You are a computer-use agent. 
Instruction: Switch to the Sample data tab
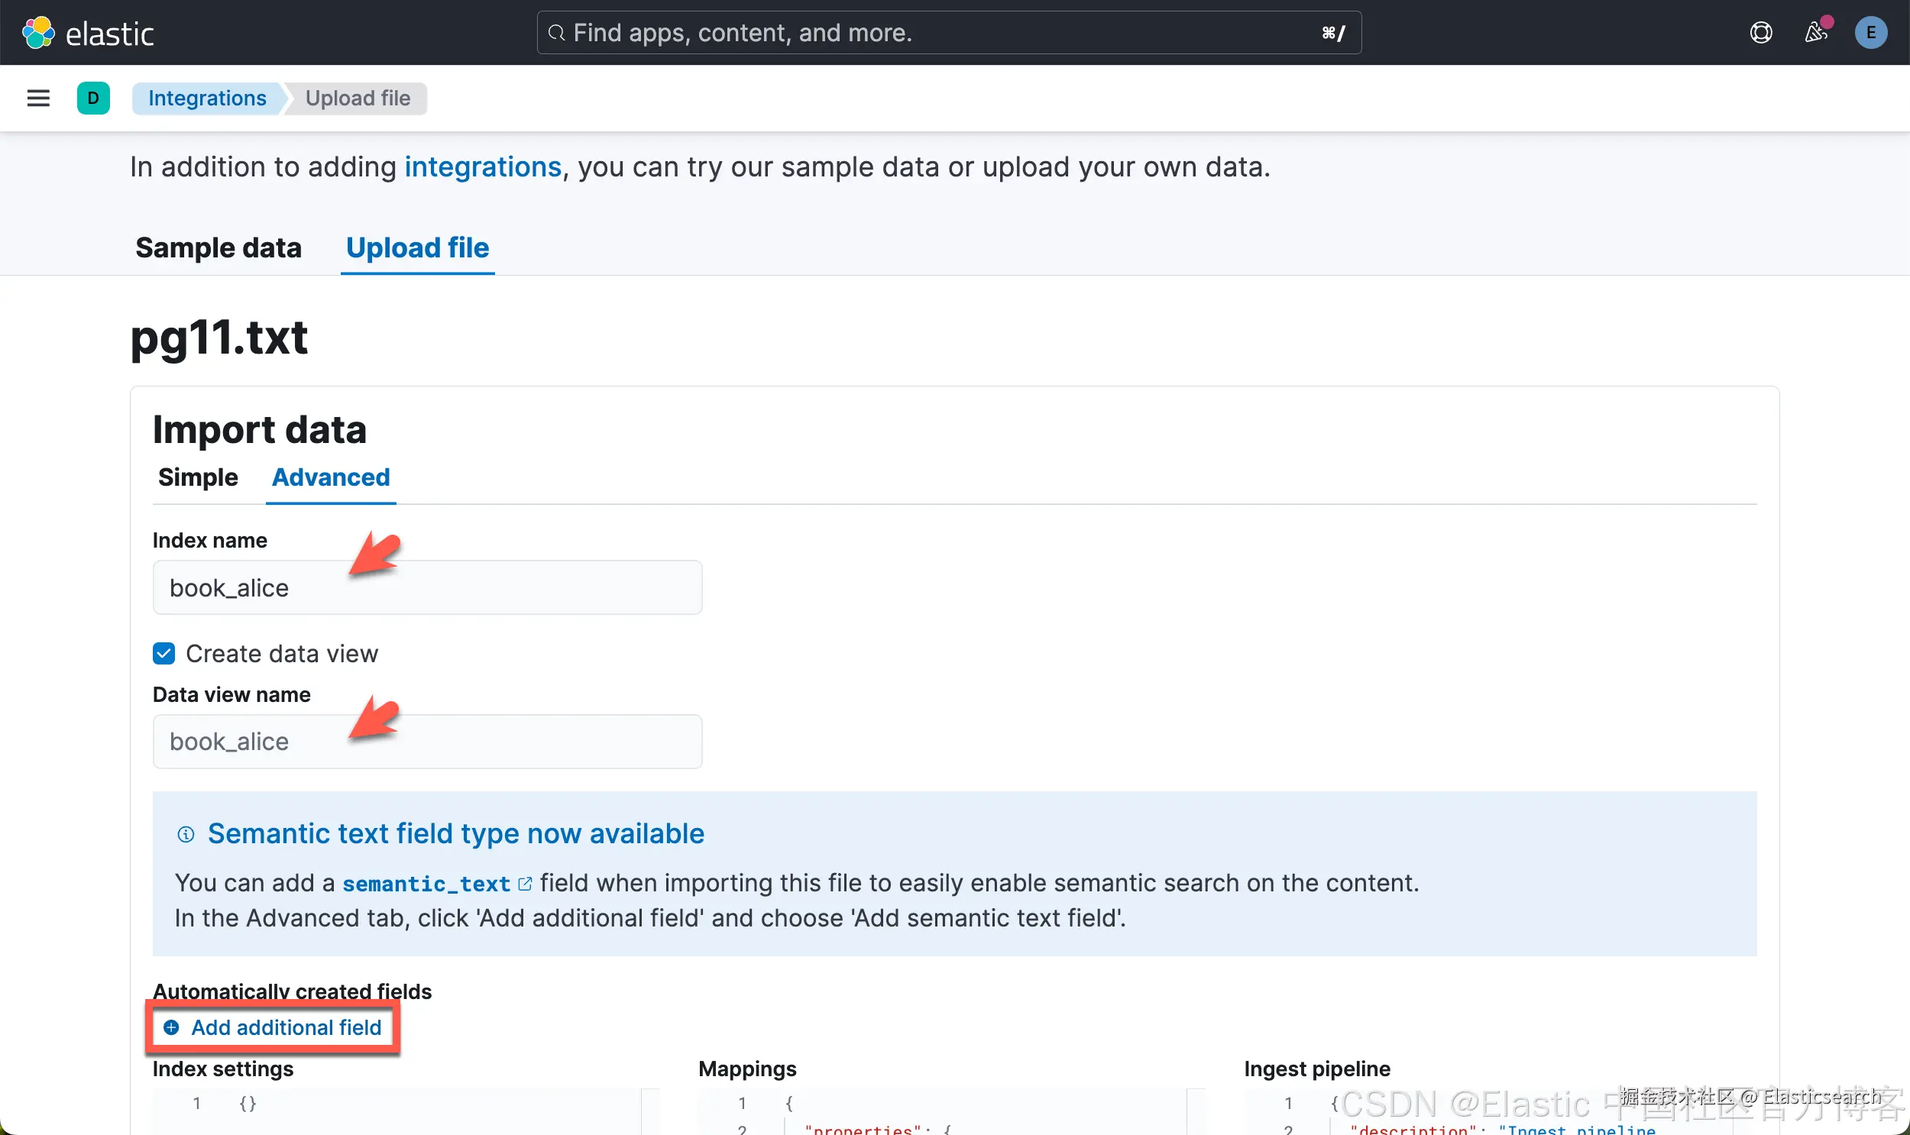point(218,247)
